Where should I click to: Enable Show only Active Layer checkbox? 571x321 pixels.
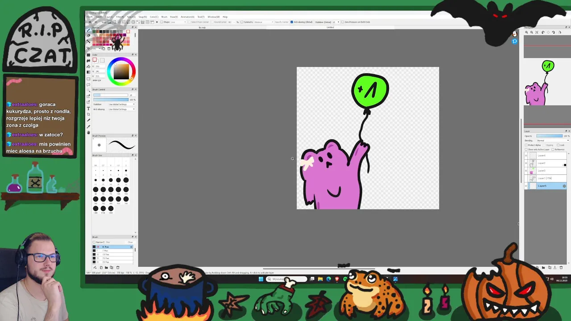(526, 149)
